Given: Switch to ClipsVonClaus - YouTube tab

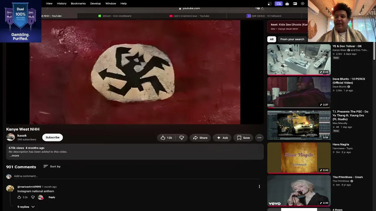Looking at the screenshot, I should pos(189,16).
